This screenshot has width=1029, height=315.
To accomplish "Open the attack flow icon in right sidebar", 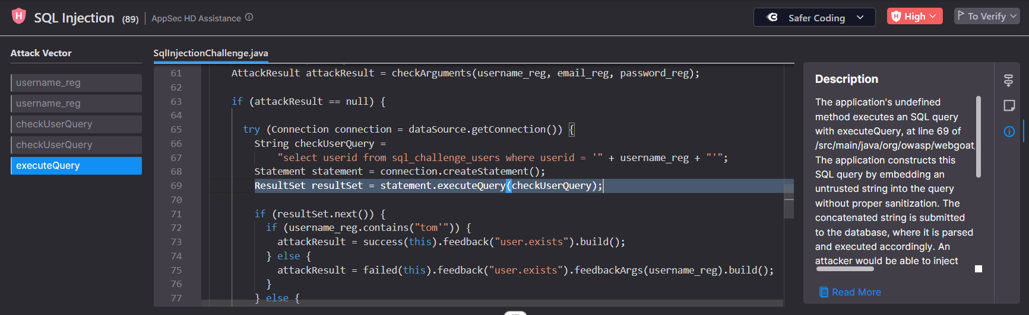I will point(1008,80).
